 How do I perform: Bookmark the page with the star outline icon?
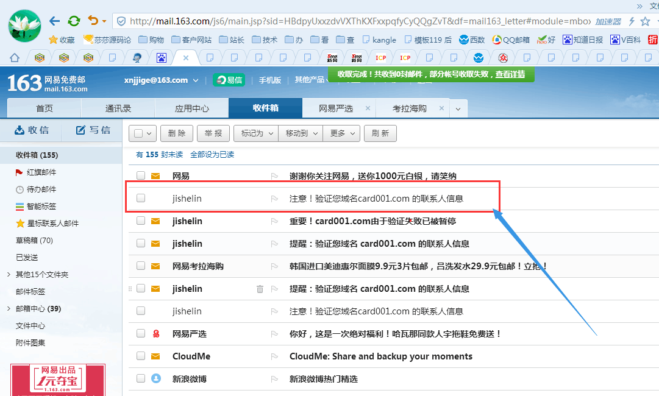pos(645,21)
